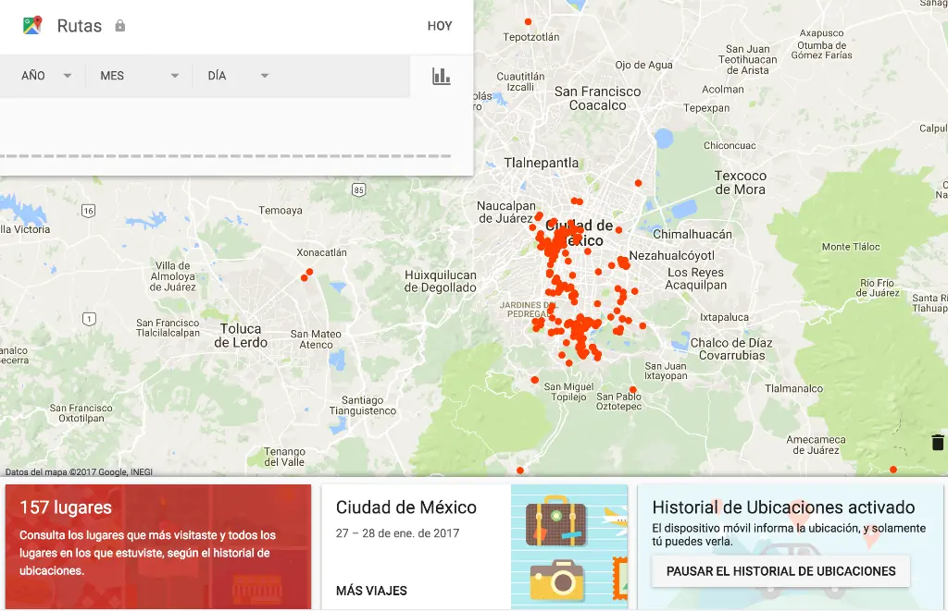Click the trash delete icon on map
The height and width of the screenshot is (611, 948).
pos(937,443)
